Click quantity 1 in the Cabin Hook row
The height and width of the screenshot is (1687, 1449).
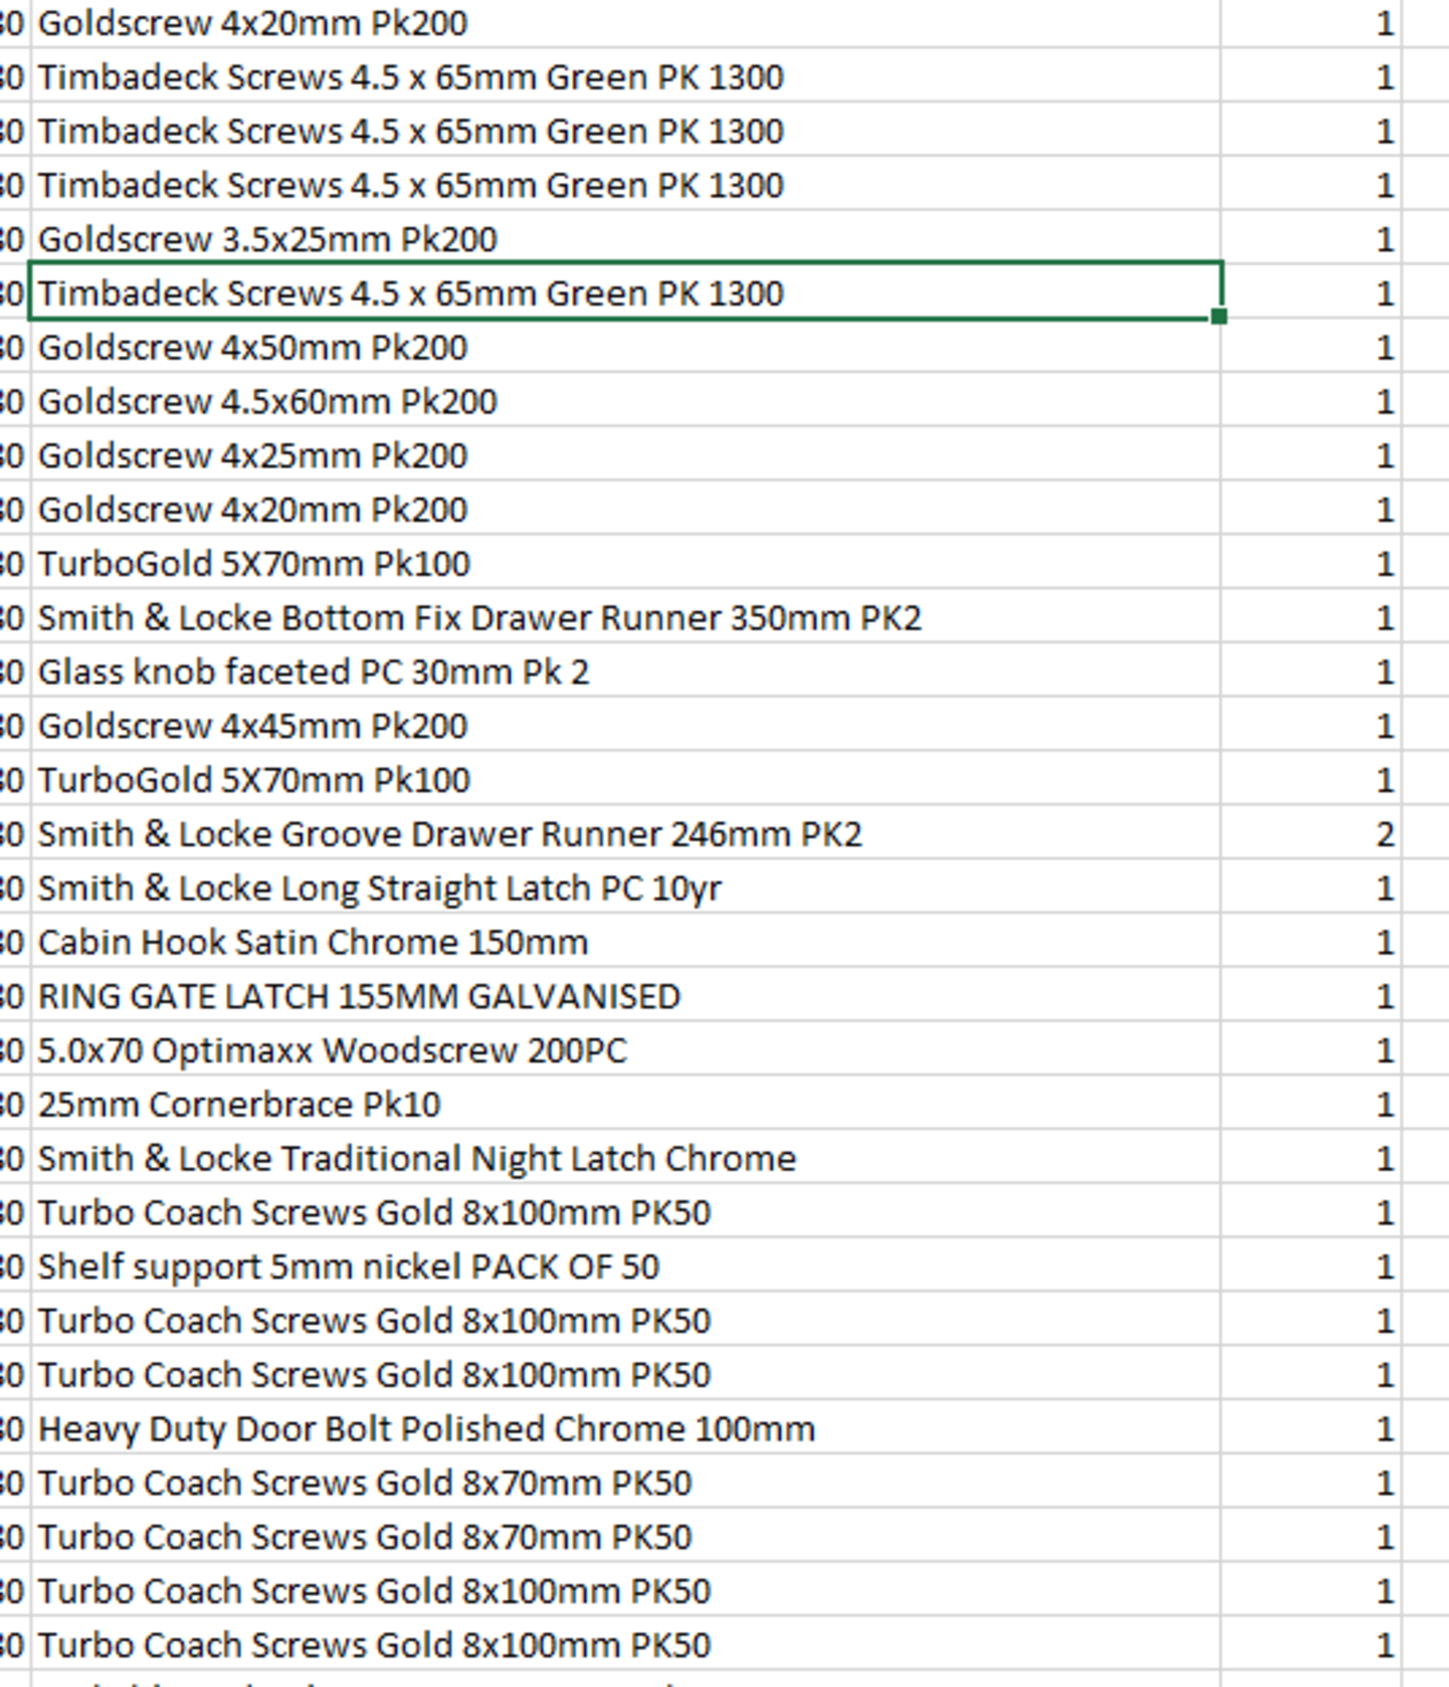coord(1311,942)
